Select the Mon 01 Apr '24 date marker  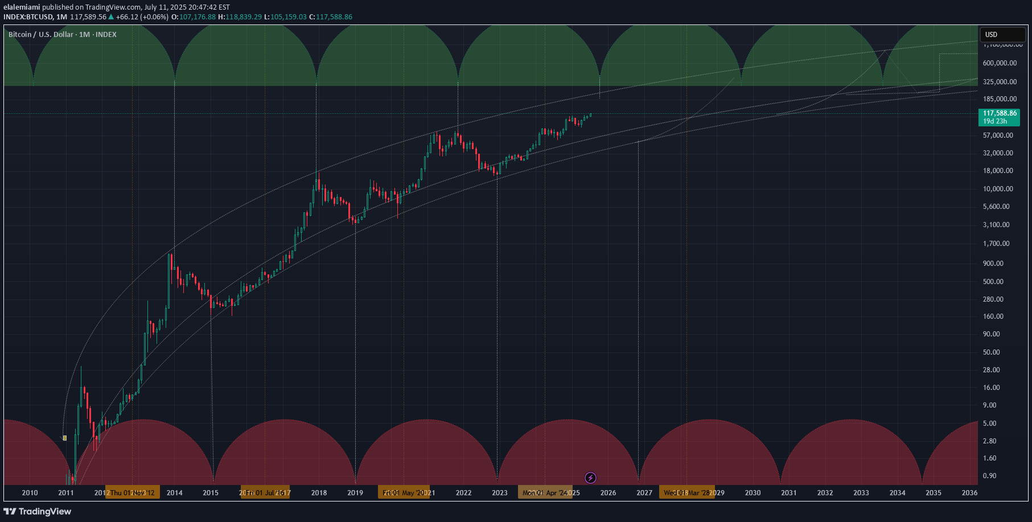(545, 493)
